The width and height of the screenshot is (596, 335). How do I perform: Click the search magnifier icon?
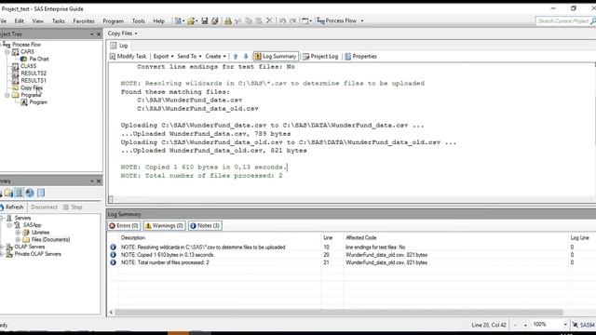593,21
